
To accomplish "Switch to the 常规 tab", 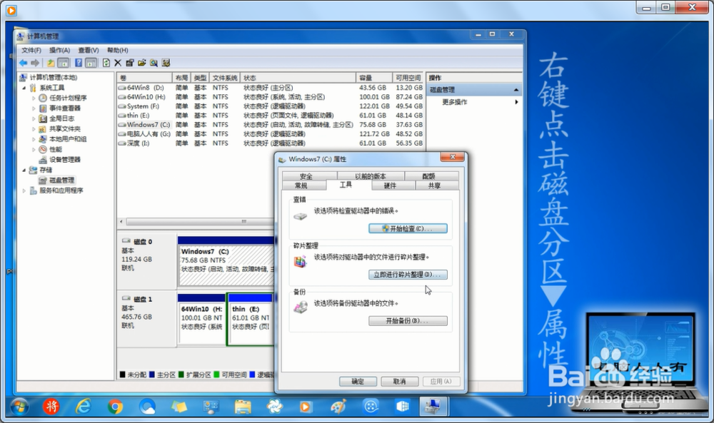I will (x=301, y=185).
